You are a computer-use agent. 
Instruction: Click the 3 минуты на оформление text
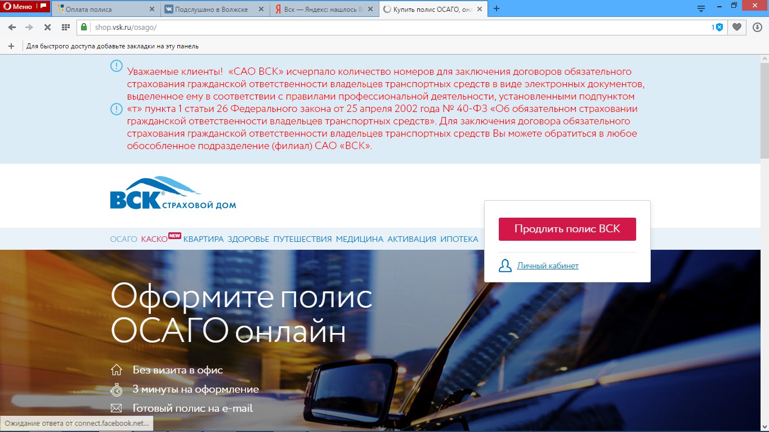[196, 389]
